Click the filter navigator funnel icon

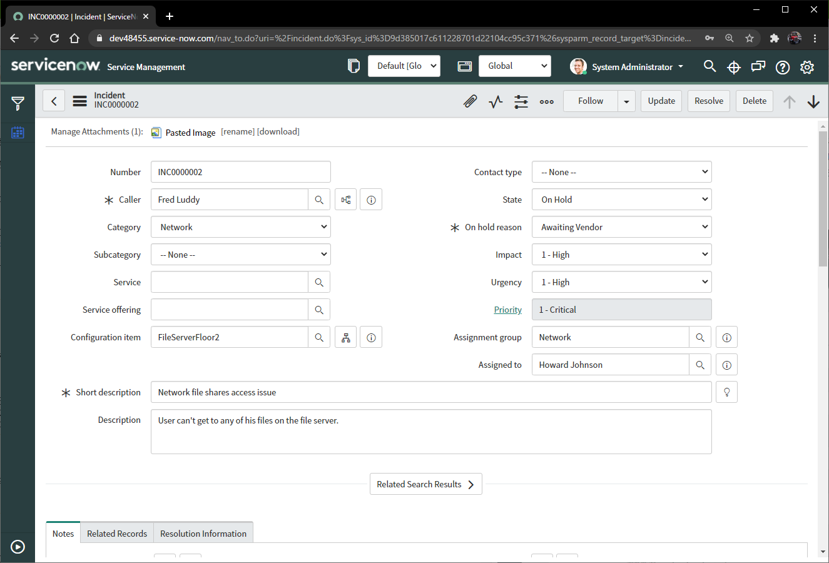pyautogui.click(x=17, y=103)
